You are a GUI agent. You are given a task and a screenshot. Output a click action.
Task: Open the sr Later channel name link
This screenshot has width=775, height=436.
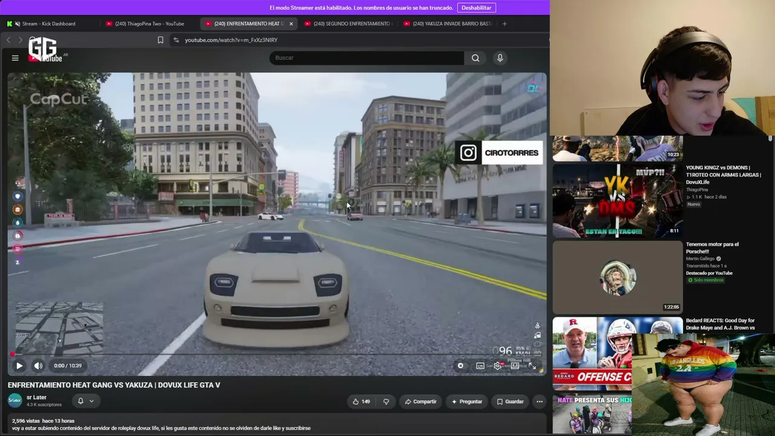36,397
